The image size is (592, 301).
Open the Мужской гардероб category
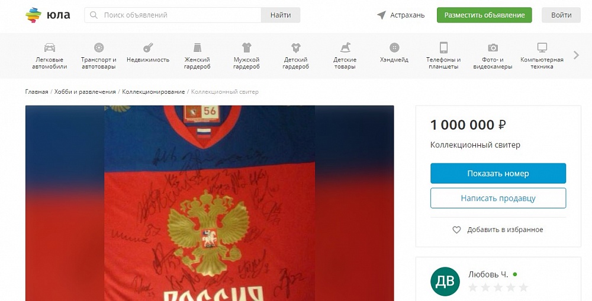(246, 55)
